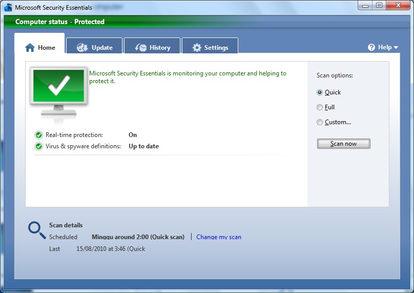The height and width of the screenshot is (293, 414).
Task: Click the 'Computer status - Protected' banner text
Action: [x=60, y=22]
